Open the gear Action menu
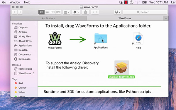This screenshot has width=176, height=110. coord(76,12)
